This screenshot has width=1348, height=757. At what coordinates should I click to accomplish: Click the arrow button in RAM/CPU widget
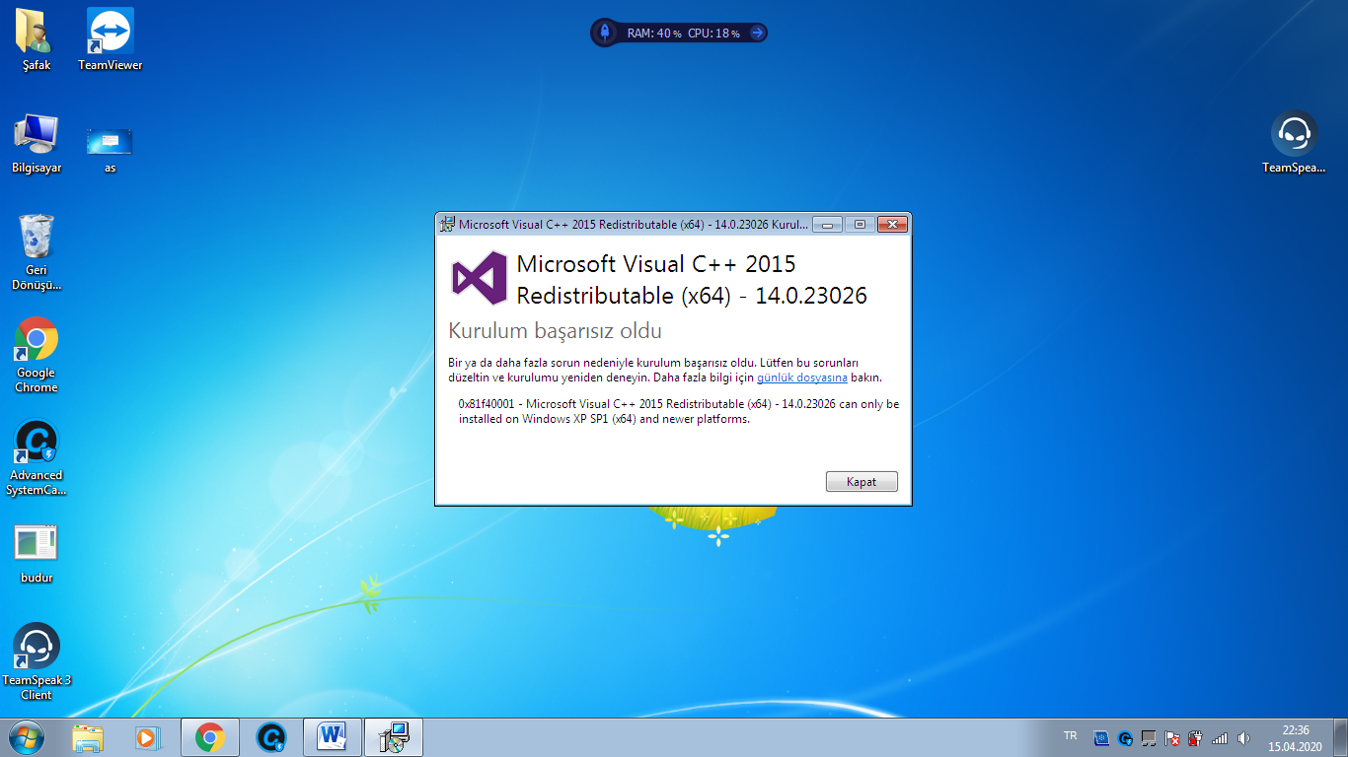[x=757, y=33]
